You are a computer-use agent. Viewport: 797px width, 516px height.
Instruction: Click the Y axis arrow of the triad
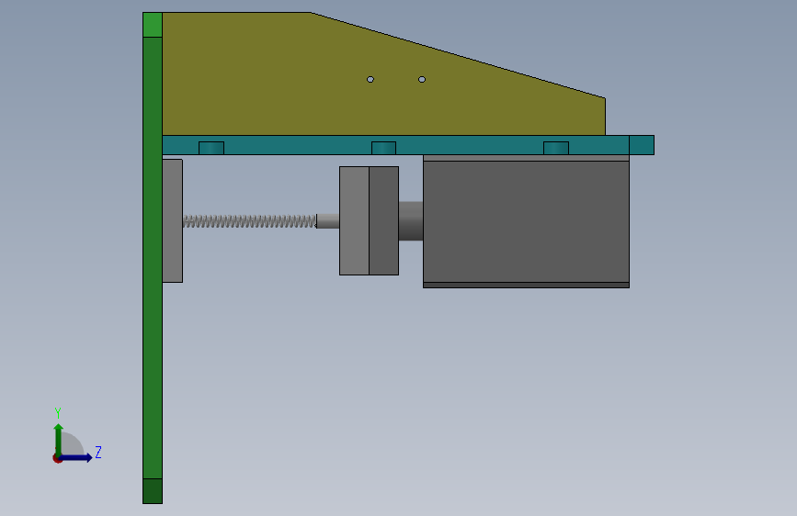59,437
